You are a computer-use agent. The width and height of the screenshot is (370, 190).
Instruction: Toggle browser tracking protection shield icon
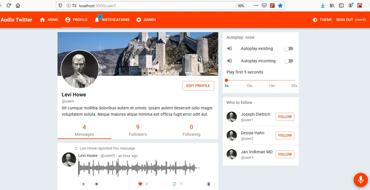[x=61, y=5]
